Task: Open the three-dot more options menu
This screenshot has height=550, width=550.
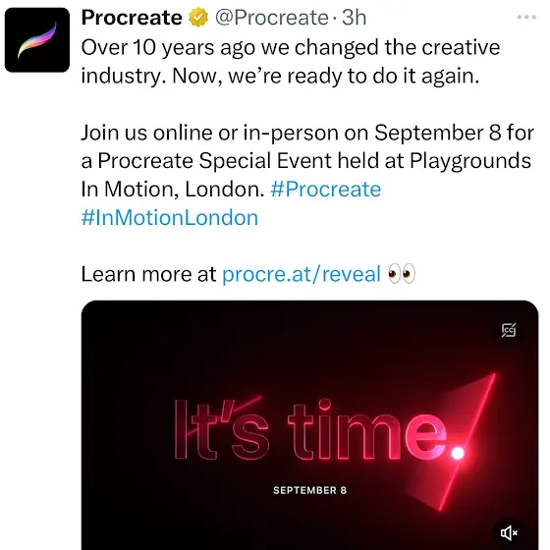Action: pos(526,17)
